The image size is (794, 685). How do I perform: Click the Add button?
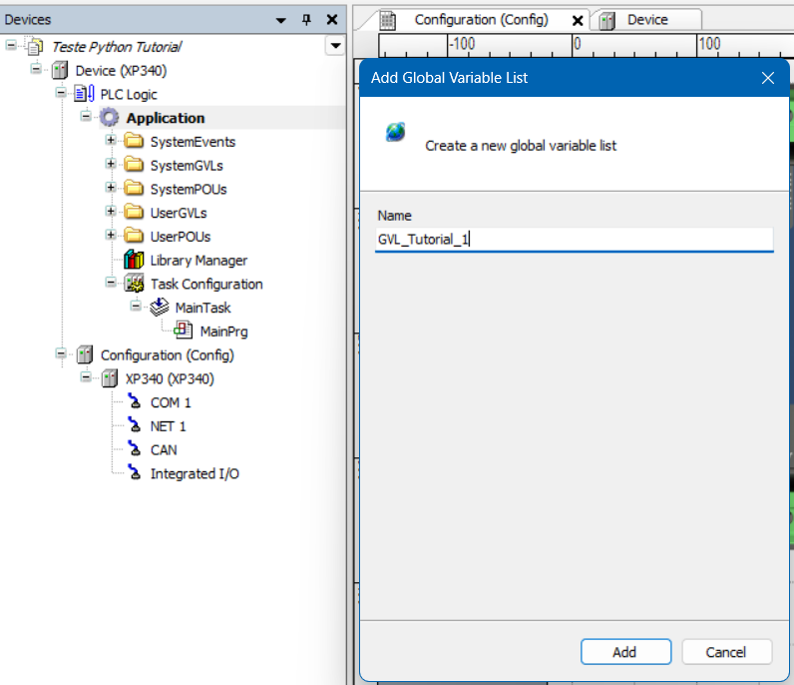point(624,652)
